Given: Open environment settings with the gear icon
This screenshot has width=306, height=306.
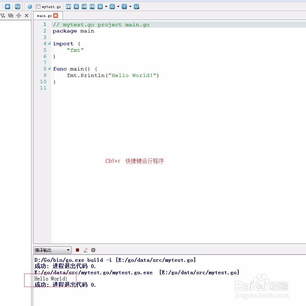Looking at the screenshot, I should coord(30,7).
